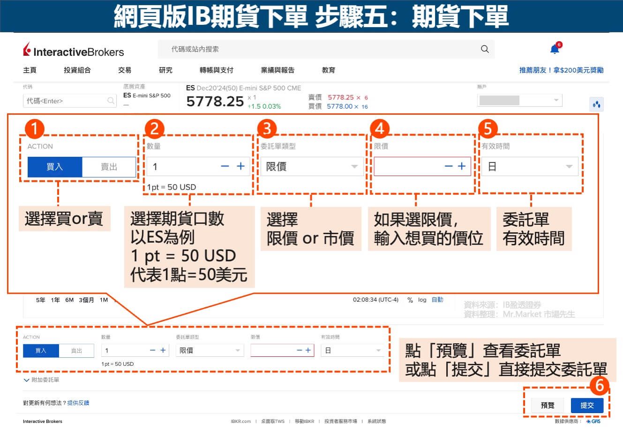This screenshot has height=429, width=623.
Task: Open the 桌面版TWS footer link
Action: point(273,422)
